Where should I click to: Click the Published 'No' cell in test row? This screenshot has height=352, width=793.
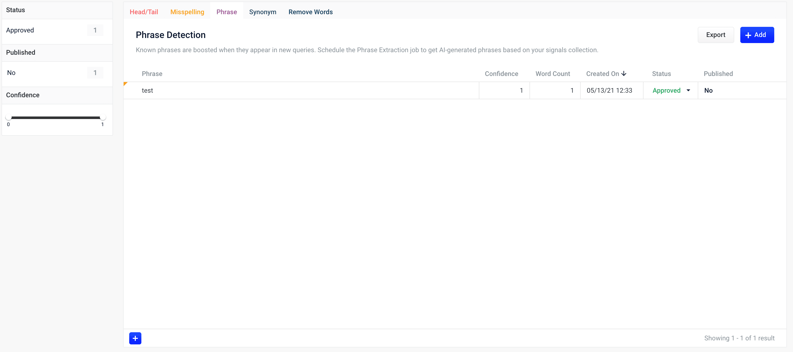(x=742, y=90)
